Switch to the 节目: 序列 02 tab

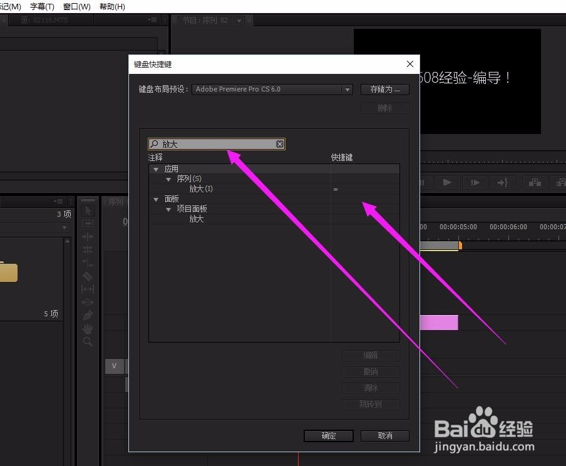(205, 20)
